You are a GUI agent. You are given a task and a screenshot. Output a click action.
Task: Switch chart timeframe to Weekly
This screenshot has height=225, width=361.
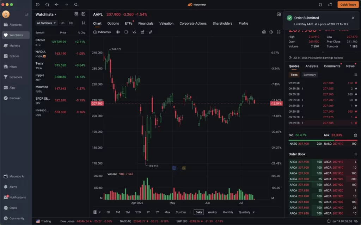coord(213,212)
